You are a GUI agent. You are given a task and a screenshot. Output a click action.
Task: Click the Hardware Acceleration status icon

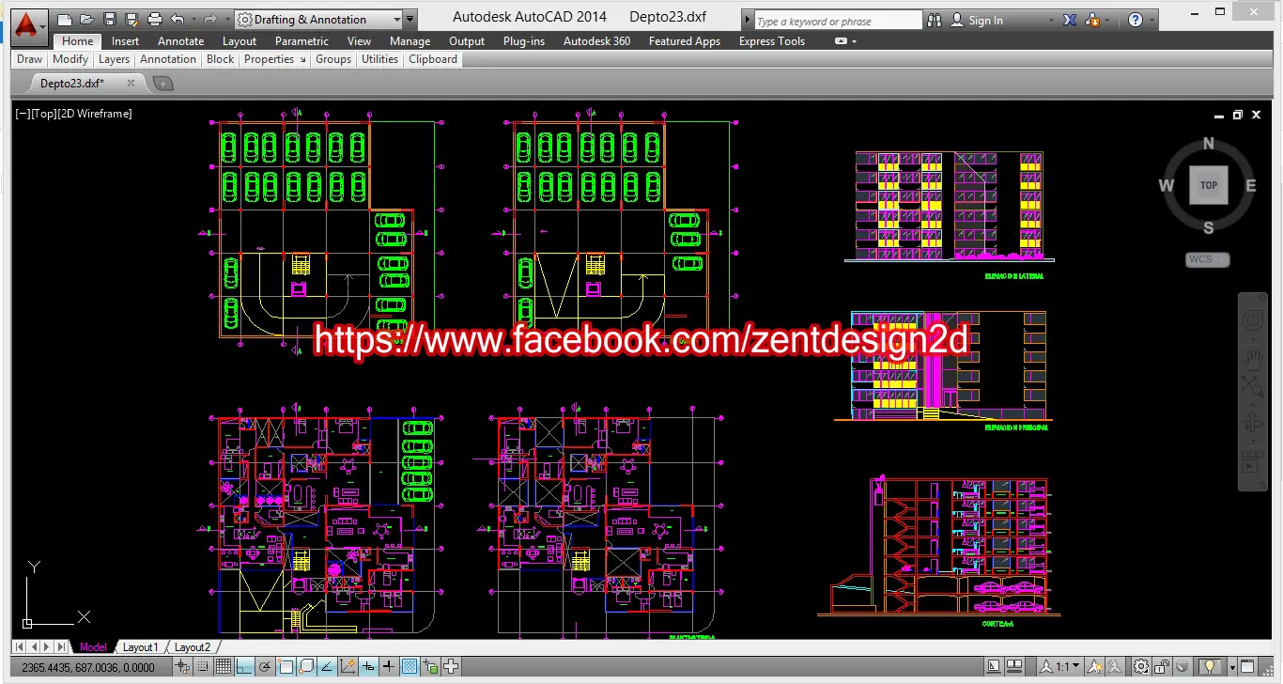(x=1182, y=667)
